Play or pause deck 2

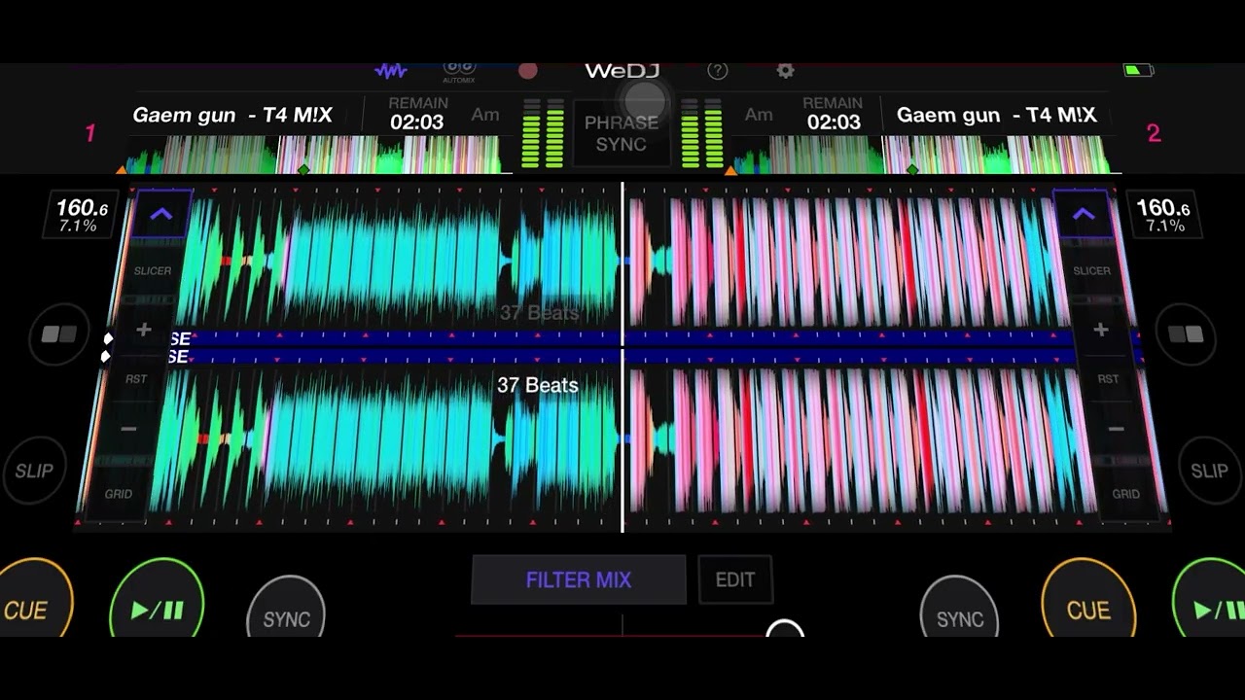click(x=1211, y=599)
